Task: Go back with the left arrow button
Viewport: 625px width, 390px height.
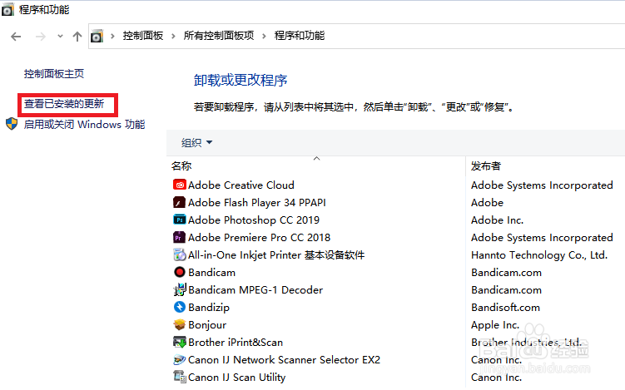Action: (16, 37)
